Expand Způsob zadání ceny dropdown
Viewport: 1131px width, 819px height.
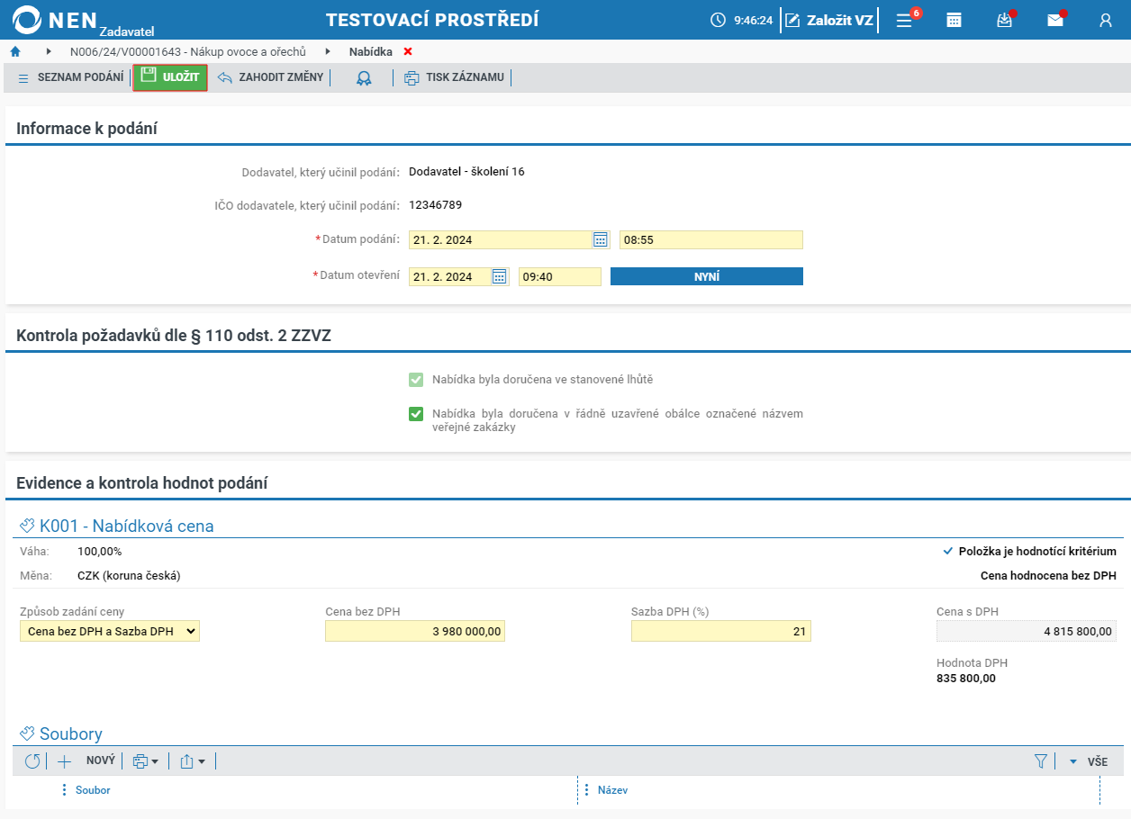click(x=110, y=632)
